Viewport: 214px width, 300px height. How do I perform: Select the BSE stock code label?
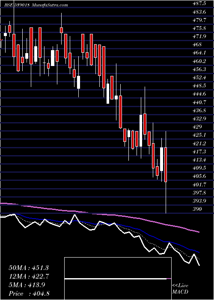point(17,5)
